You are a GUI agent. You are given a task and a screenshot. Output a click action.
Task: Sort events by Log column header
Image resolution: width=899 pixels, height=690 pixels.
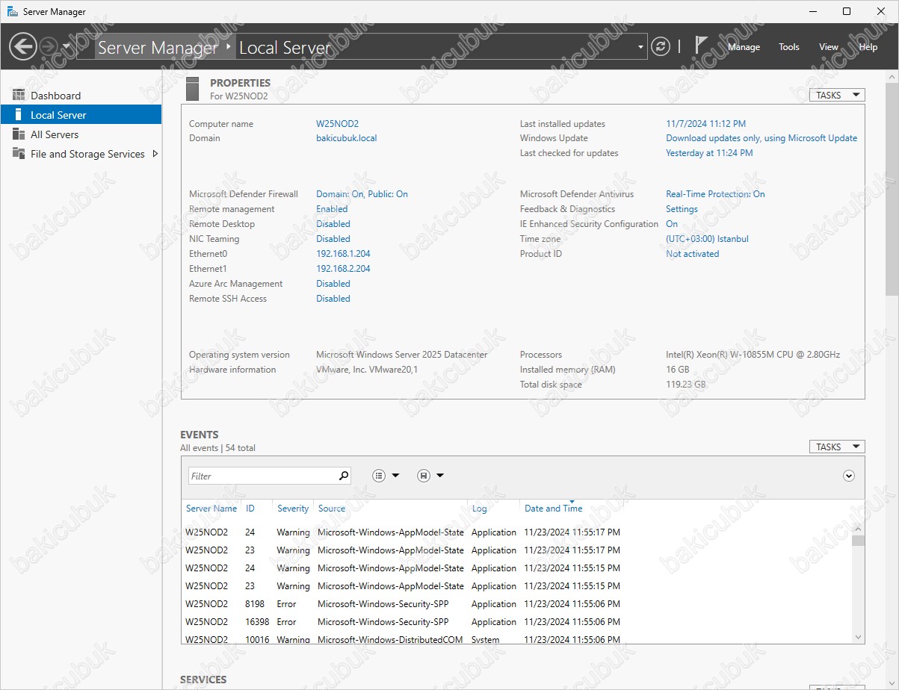click(479, 509)
